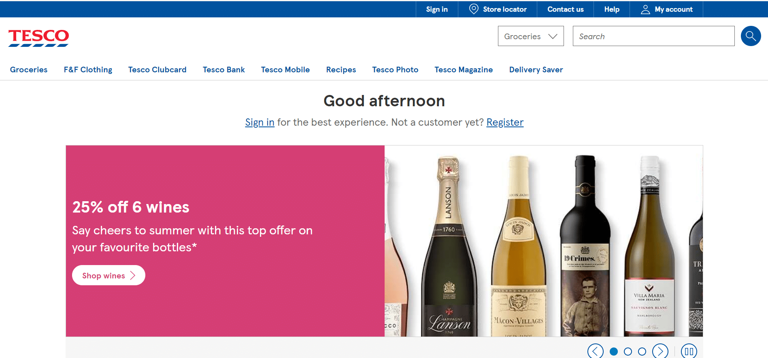Click the blue search magnifier button

pyautogui.click(x=751, y=36)
